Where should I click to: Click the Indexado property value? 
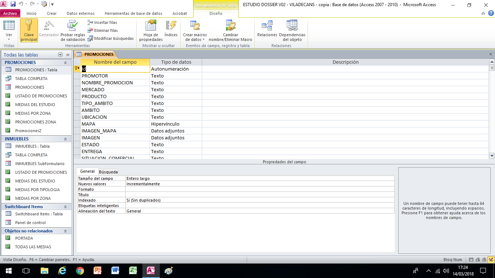260,200
